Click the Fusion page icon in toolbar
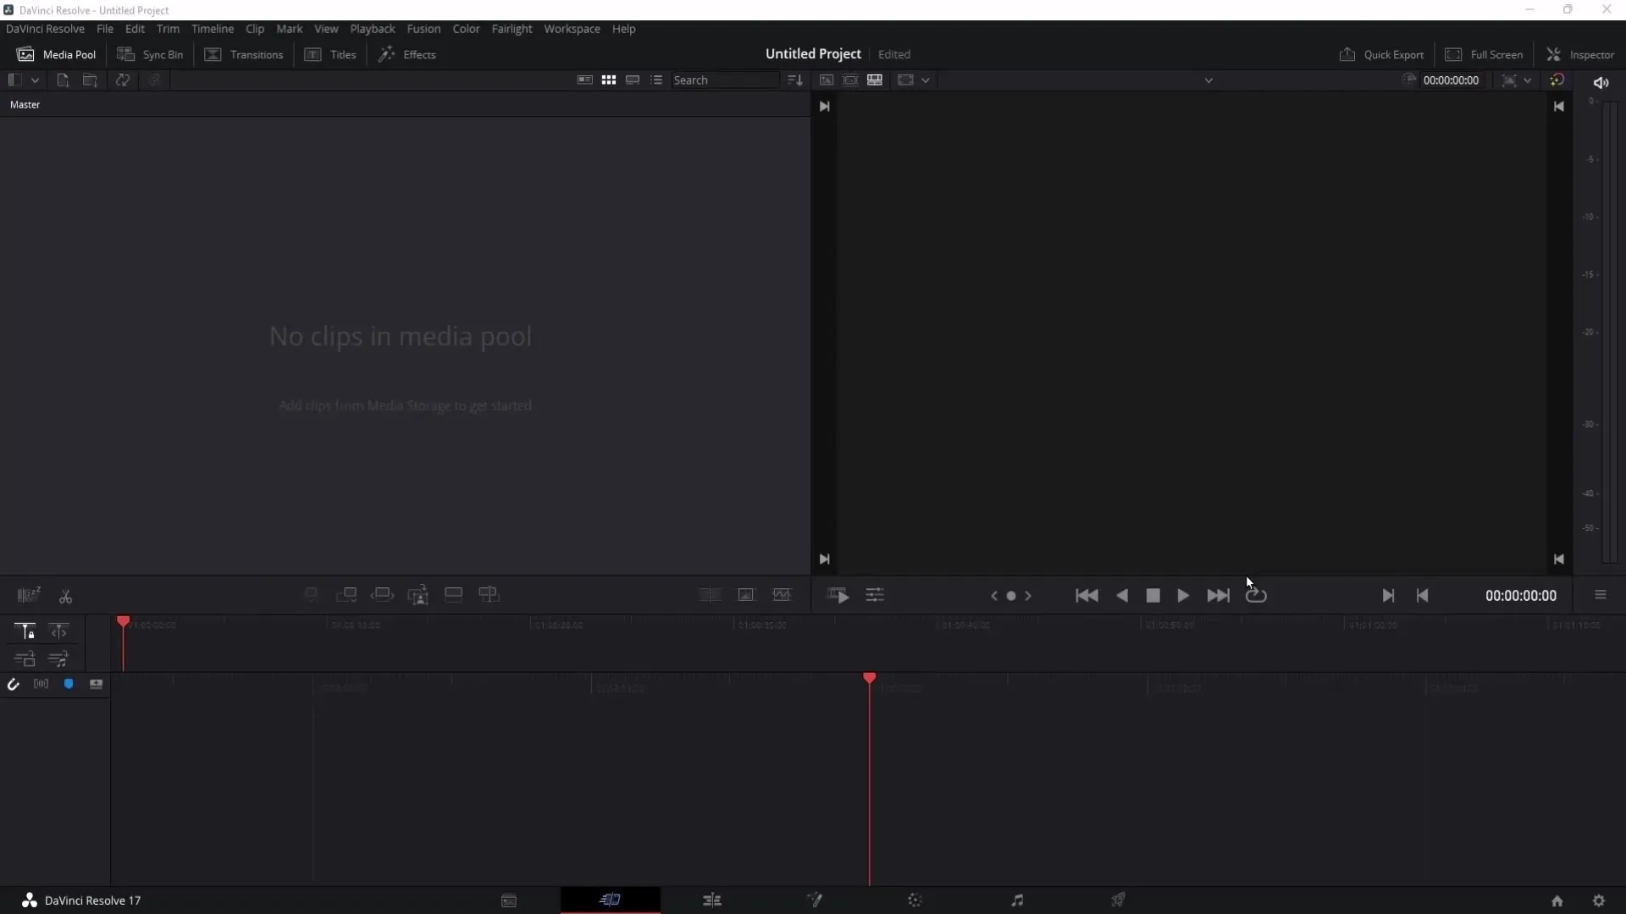1626x914 pixels. click(813, 900)
